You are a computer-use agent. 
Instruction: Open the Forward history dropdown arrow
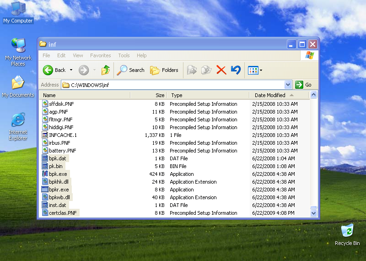pos(95,70)
